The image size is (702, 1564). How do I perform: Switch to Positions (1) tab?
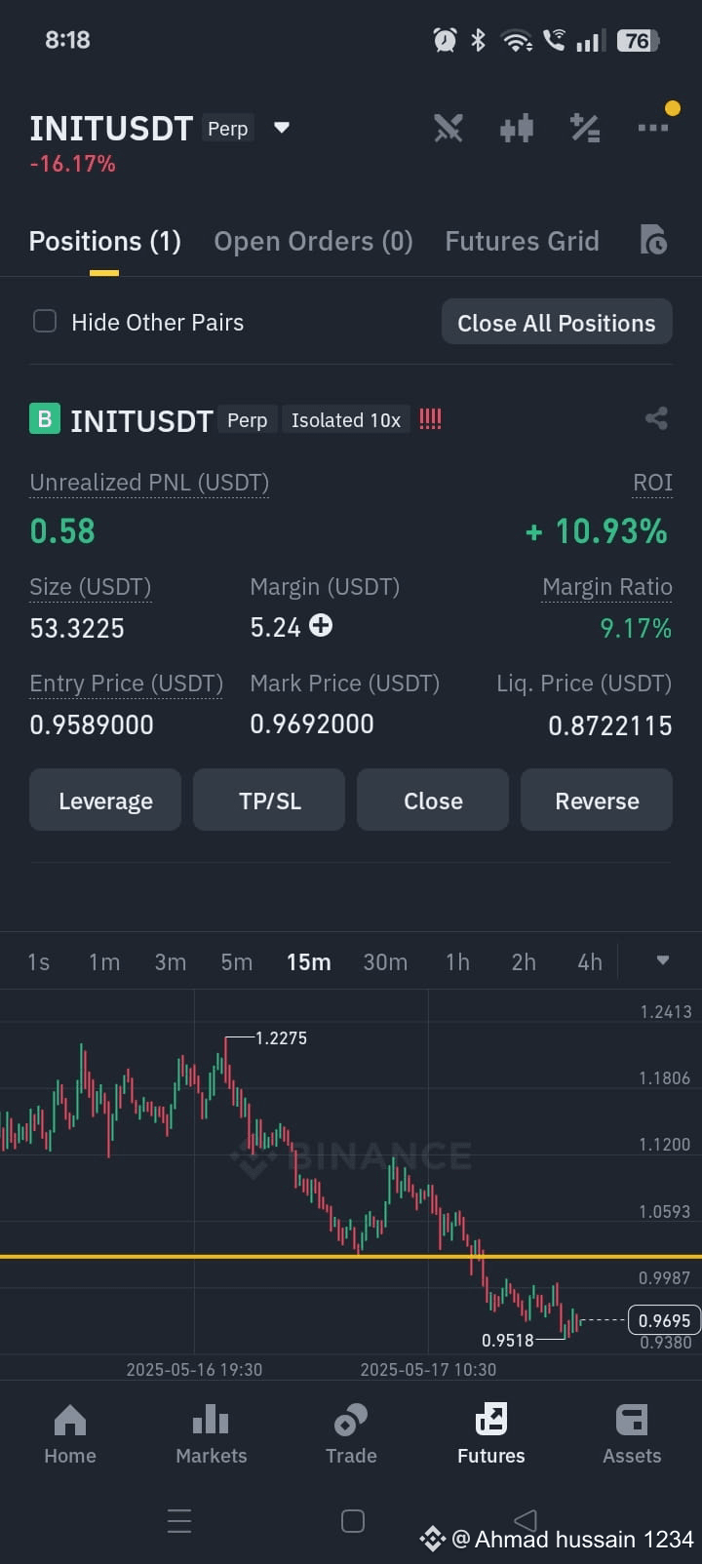tap(105, 241)
